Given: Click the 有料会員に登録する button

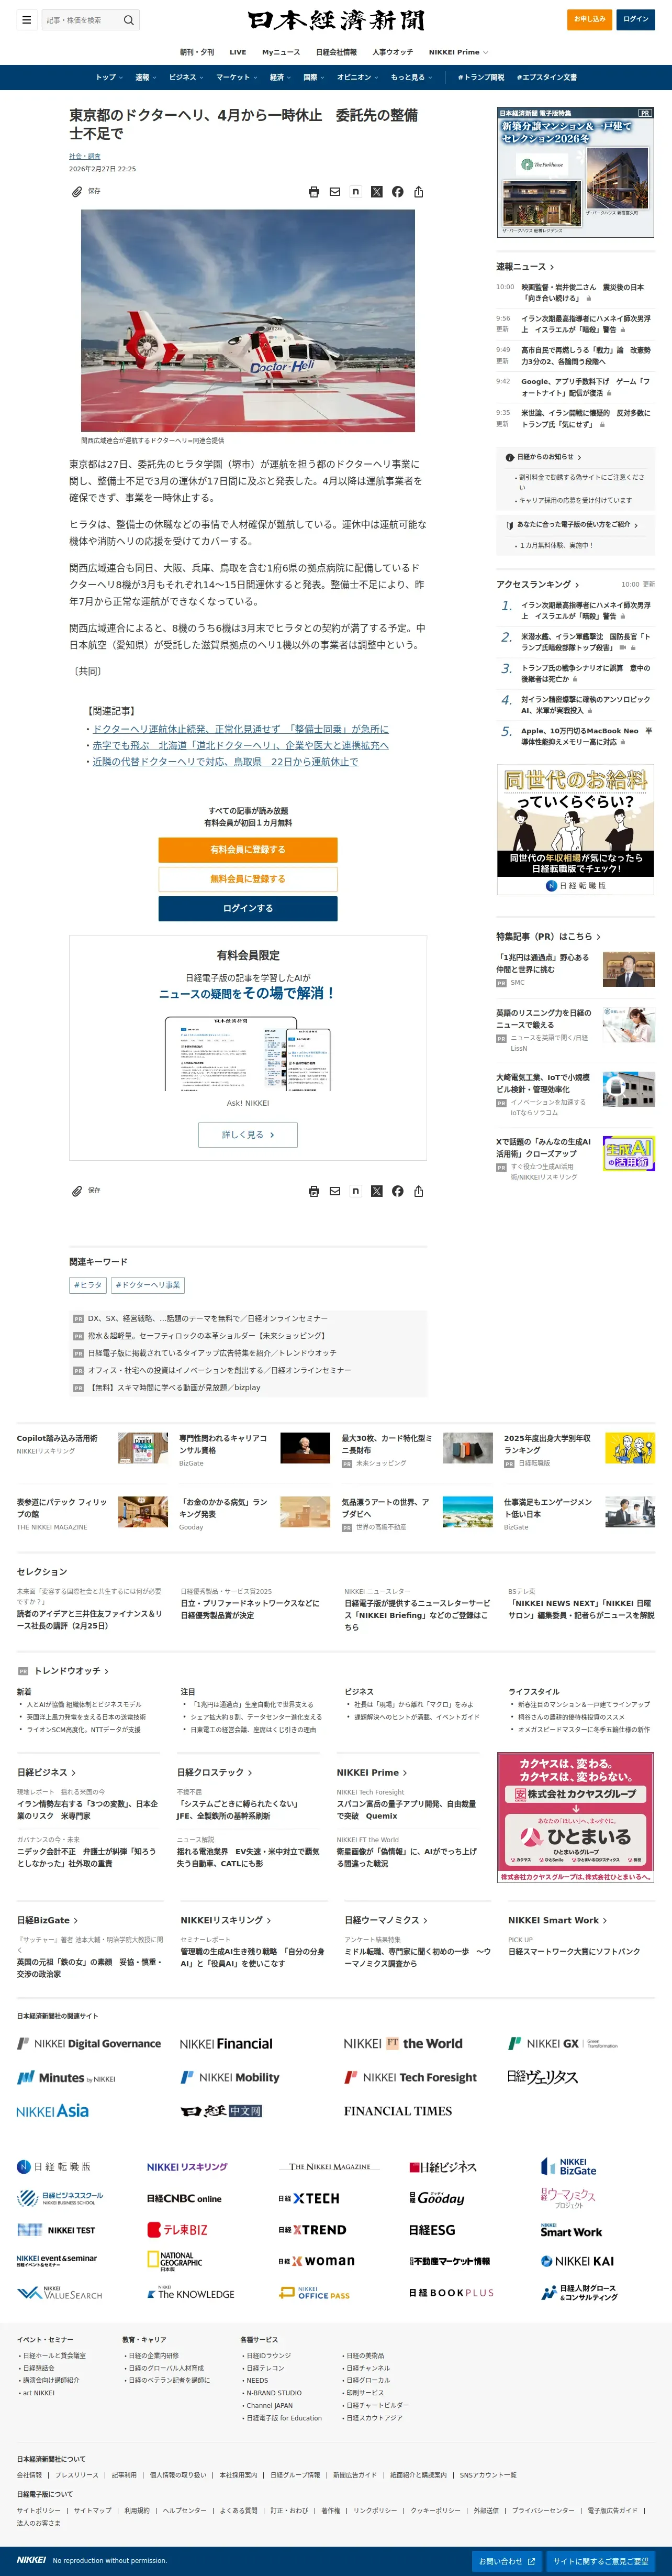Looking at the screenshot, I should click(x=248, y=850).
